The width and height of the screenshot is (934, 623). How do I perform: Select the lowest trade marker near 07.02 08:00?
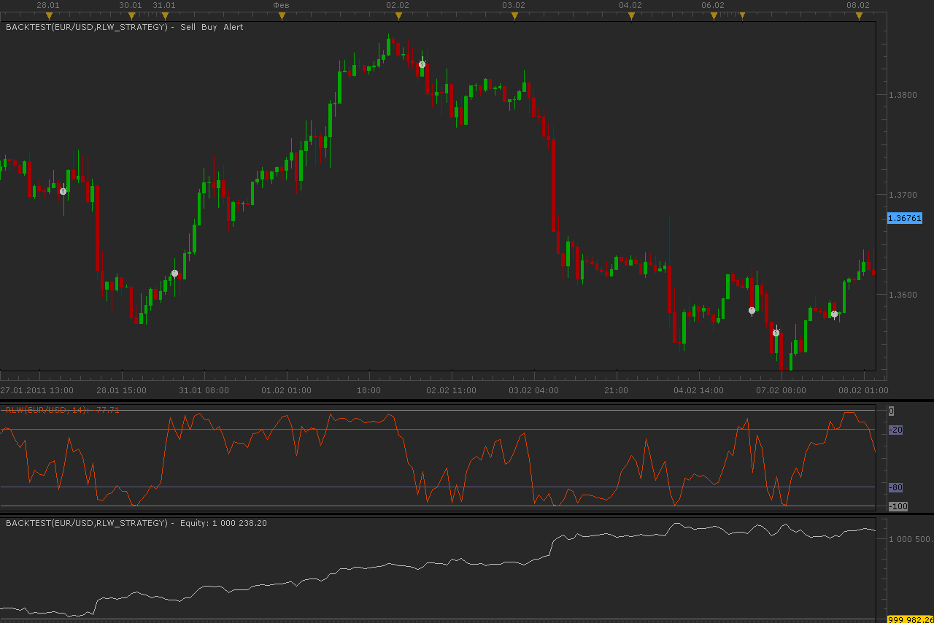[x=776, y=333]
